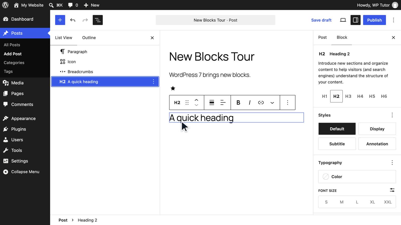Set heading level to H5
This screenshot has height=225, width=401.
(372, 96)
